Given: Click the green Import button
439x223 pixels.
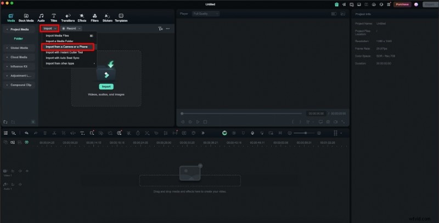Looking at the screenshot, I should point(106,87).
